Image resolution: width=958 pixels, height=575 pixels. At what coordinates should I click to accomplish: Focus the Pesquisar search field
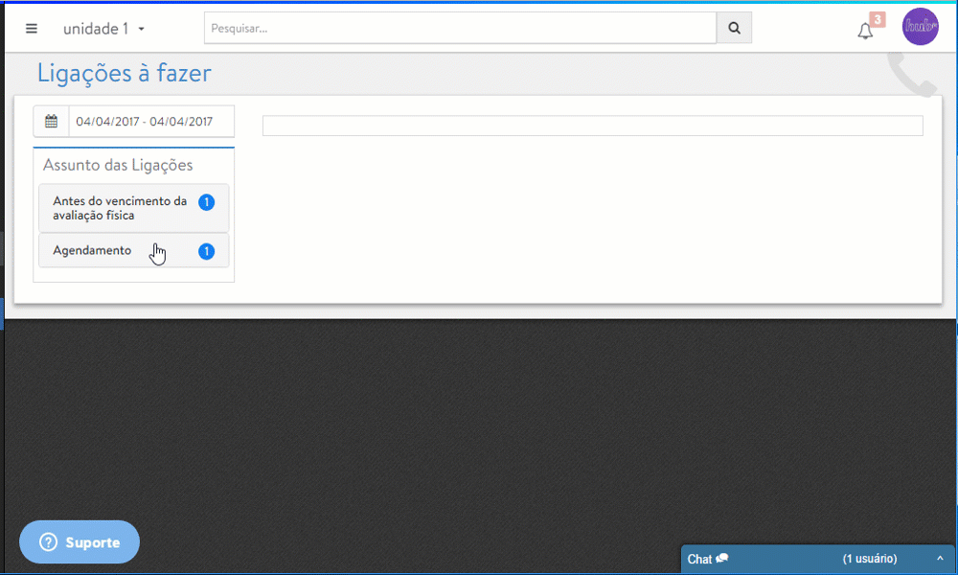coord(460,29)
